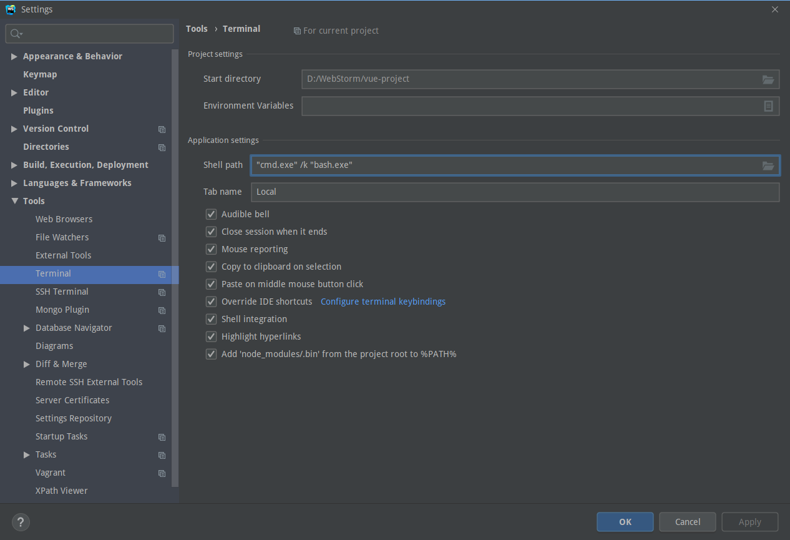Image resolution: width=790 pixels, height=540 pixels.
Task: Click the per-project icon next to Version Control
Action: pyautogui.click(x=162, y=129)
